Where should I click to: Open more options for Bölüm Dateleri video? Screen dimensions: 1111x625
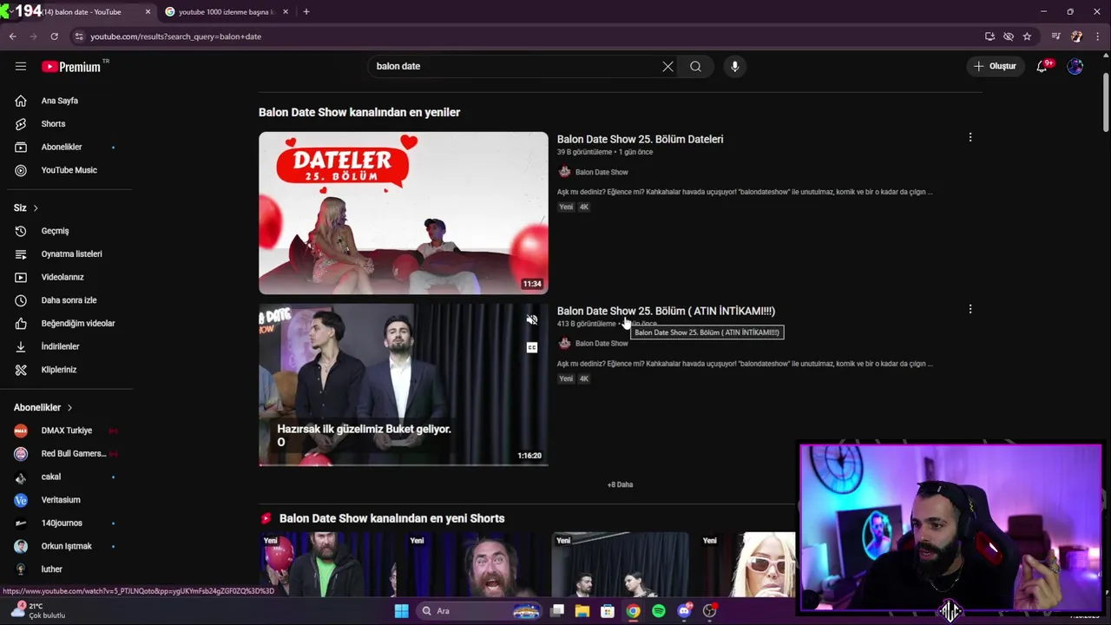pos(970,137)
